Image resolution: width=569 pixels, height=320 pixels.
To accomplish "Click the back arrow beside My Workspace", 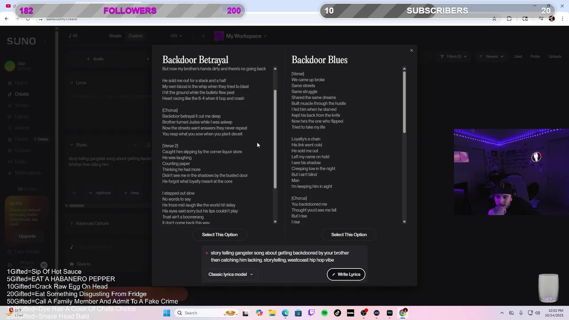I will pos(203,36).
